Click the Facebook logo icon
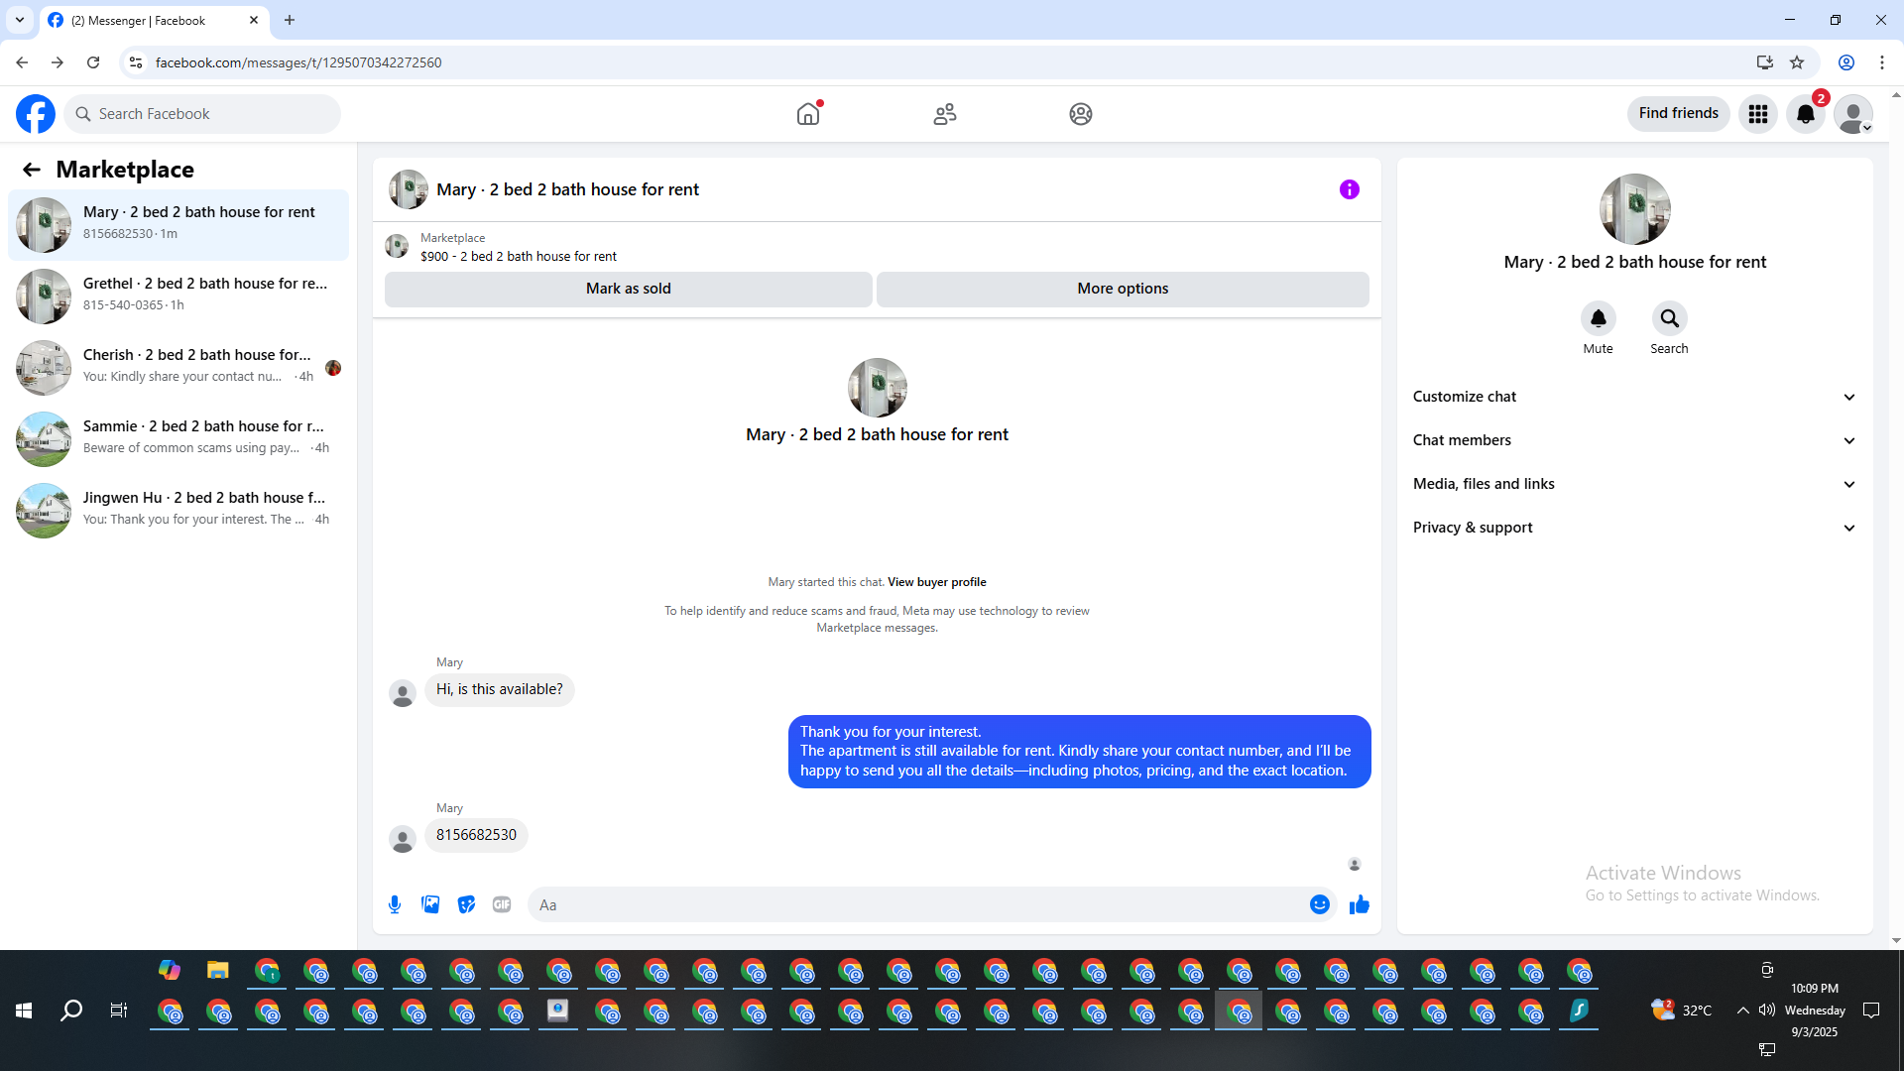This screenshot has height=1071, width=1904. coord(36,114)
